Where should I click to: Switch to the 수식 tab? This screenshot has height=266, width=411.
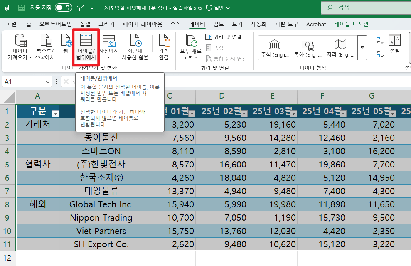tap(176, 24)
